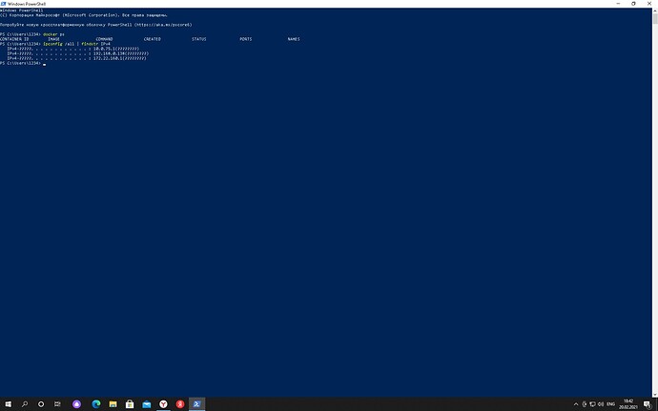658x411 pixels.
Task: Launch Yandex Browser from taskbar
Action: (x=163, y=404)
